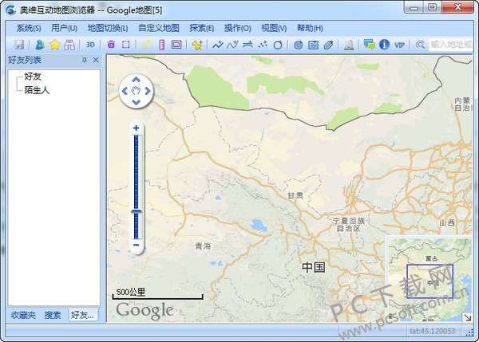This screenshot has width=479, height=342.
Task: Click the map zoom slider handle
Action: coord(137,210)
